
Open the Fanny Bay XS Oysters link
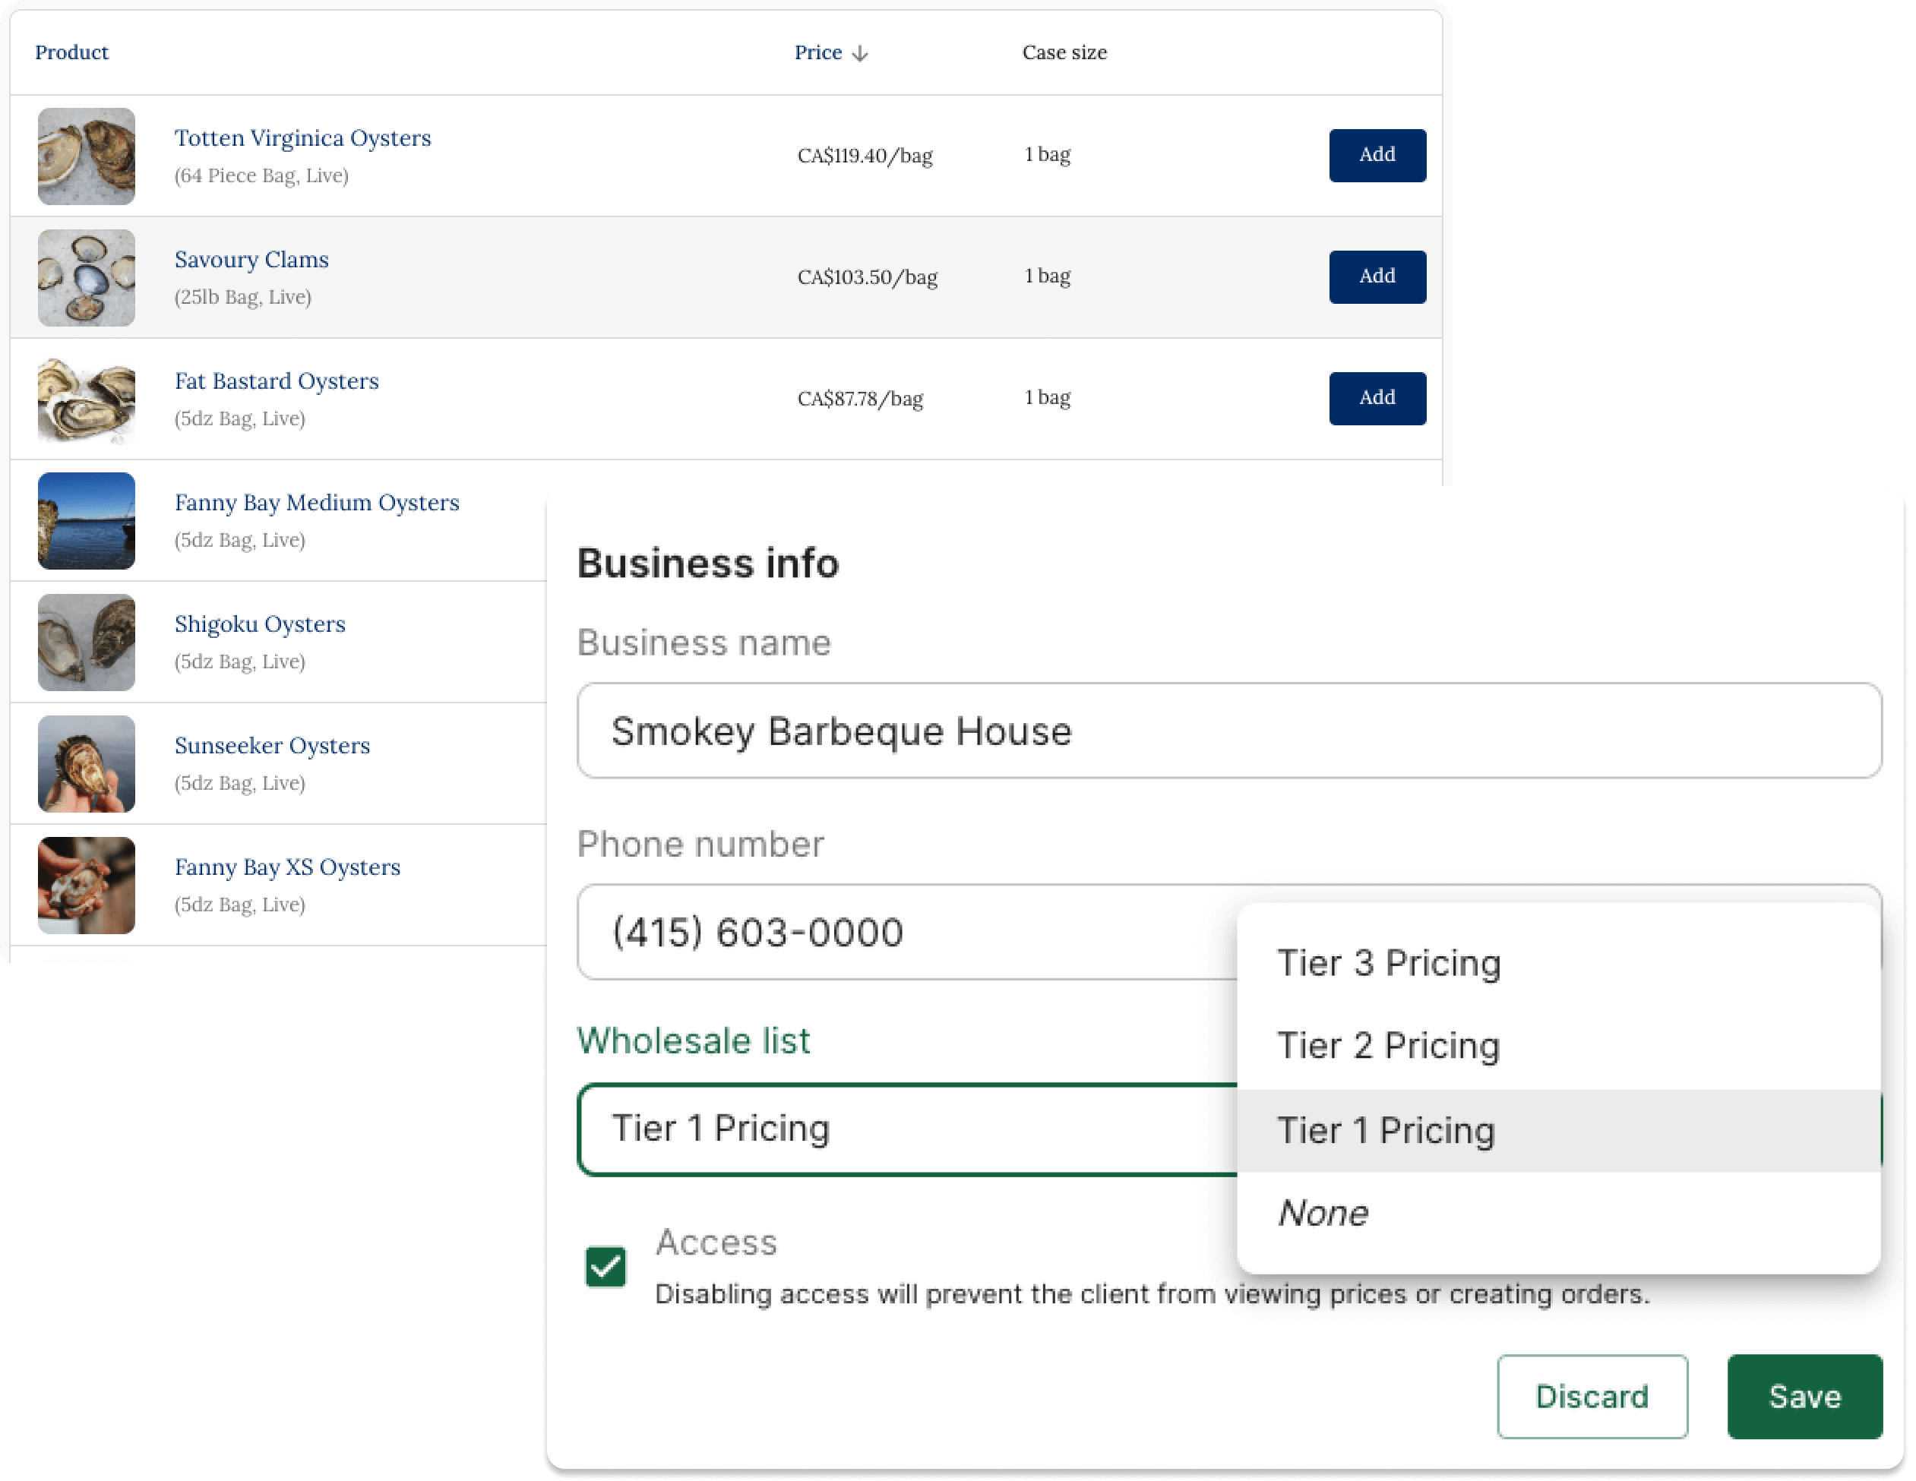coord(287,867)
